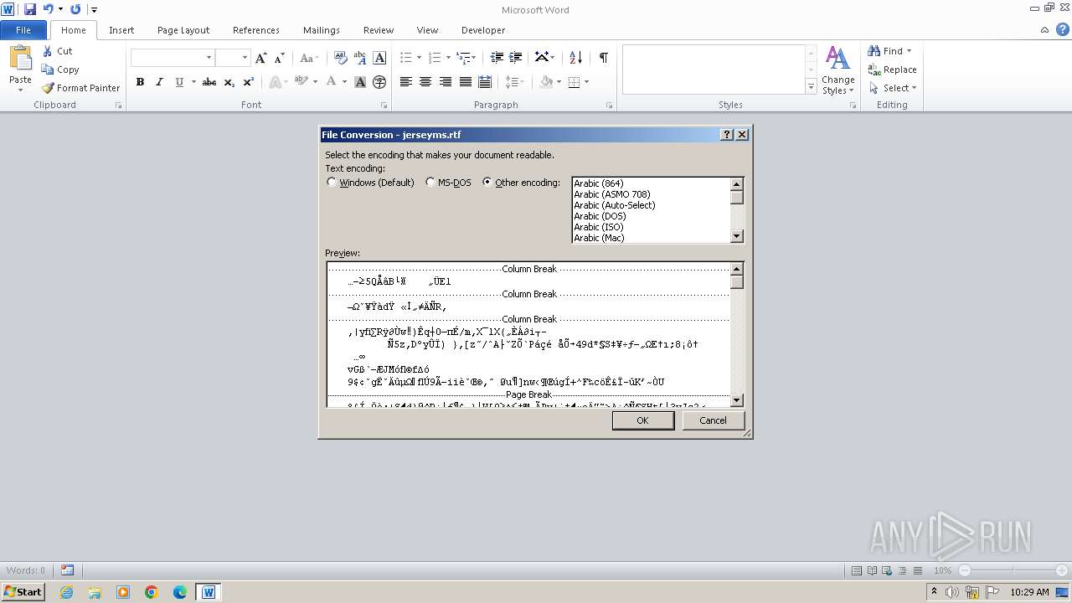The width and height of the screenshot is (1072, 603).
Task: Align text left
Action: pyautogui.click(x=406, y=82)
